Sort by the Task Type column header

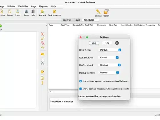click(65, 25)
